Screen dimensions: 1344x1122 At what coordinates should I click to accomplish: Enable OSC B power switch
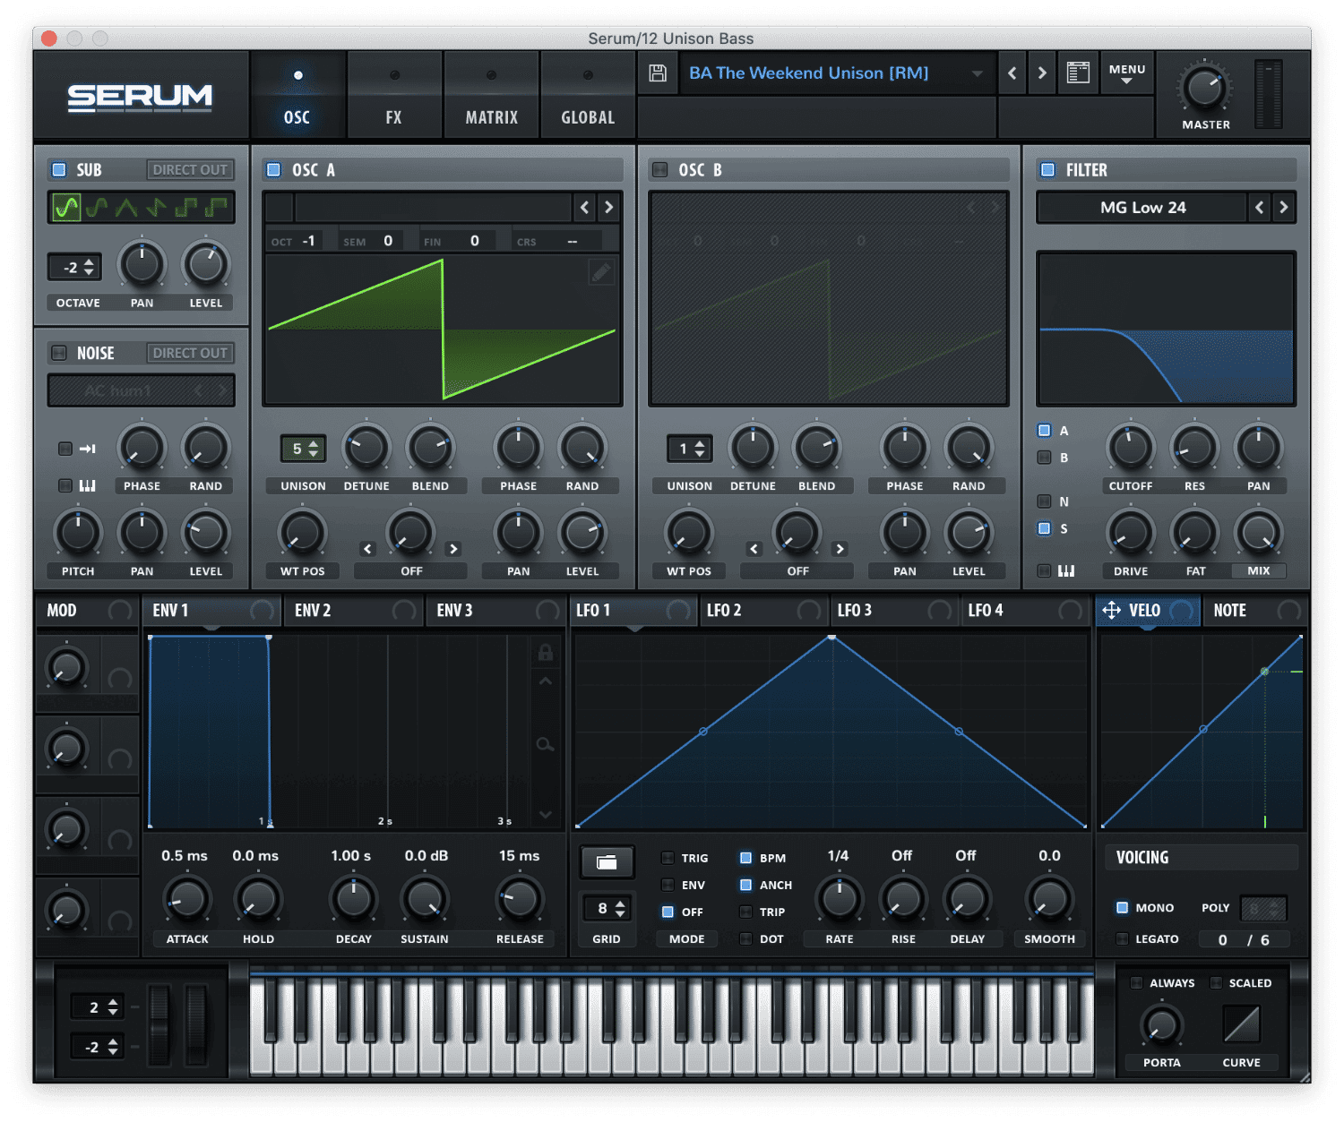point(660,169)
